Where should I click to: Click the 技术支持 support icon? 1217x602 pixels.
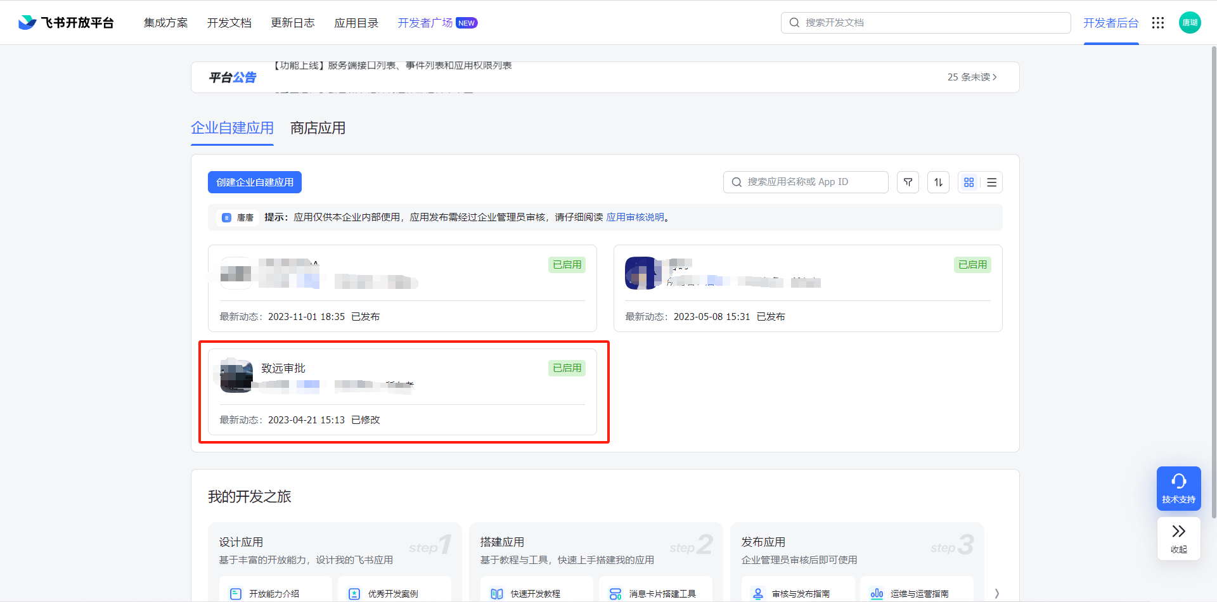pyautogui.click(x=1178, y=488)
